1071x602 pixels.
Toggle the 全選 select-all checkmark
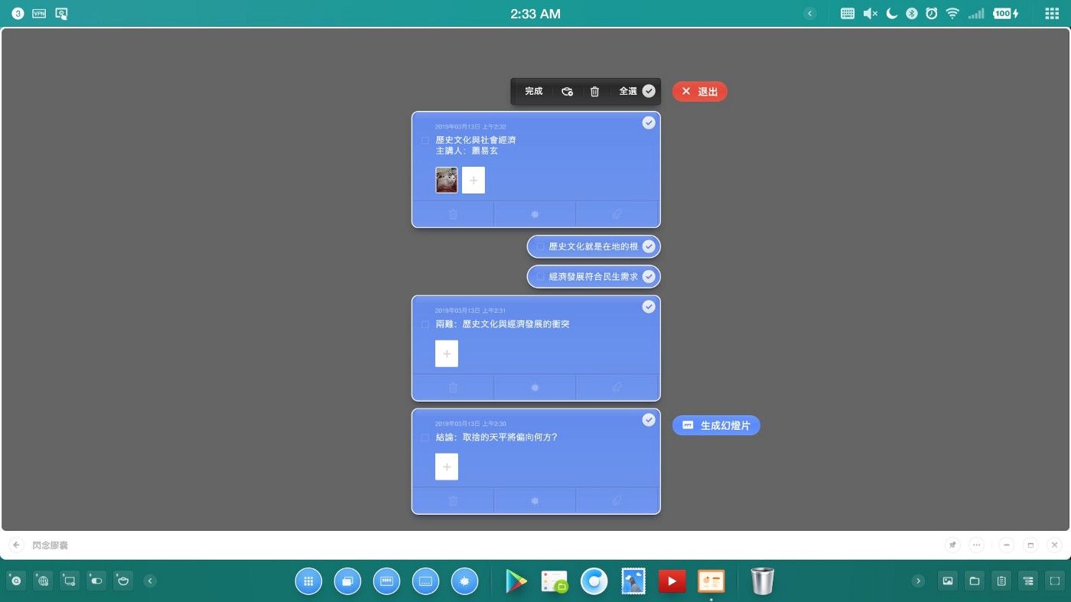(649, 91)
